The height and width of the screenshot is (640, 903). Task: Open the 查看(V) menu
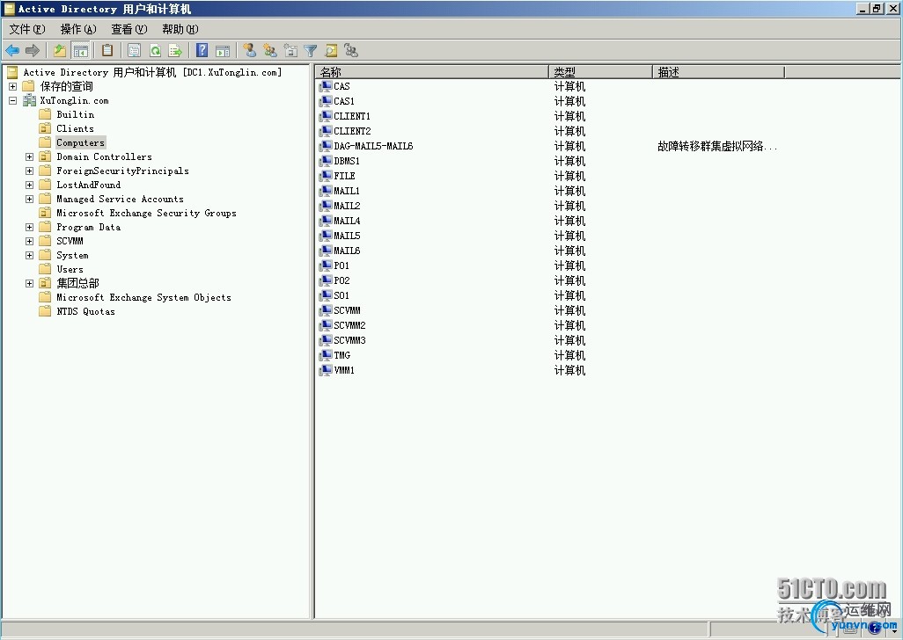pos(128,29)
